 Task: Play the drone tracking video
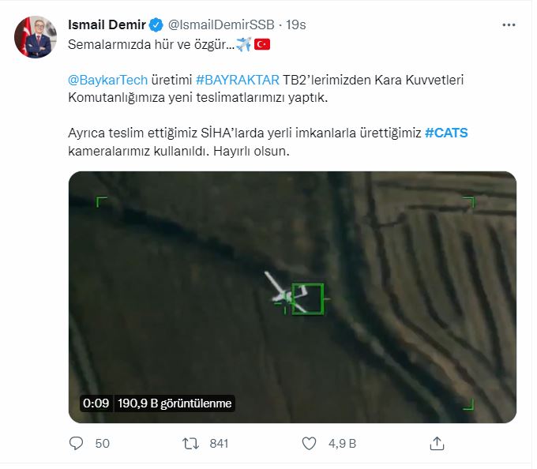point(292,297)
